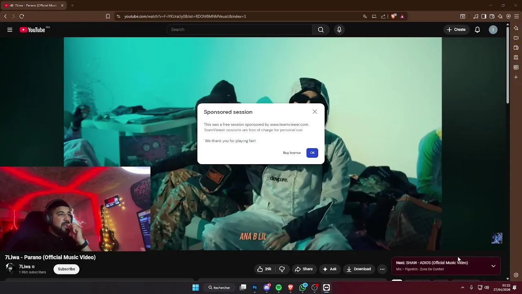This screenshot has width=522, height=294.
Task: Click the 7Liwa channel name
Action: pyautogui.click(x=24, y=267)
